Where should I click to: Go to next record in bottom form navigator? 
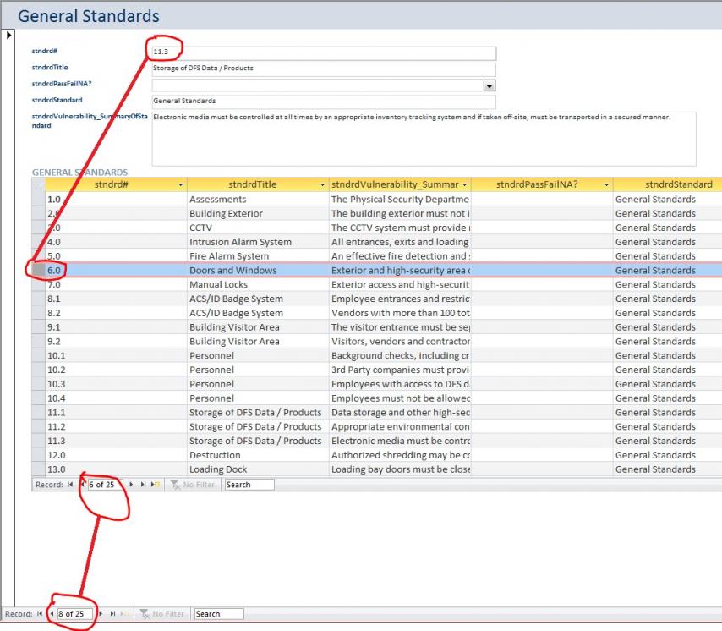pyautogui.click(x=101, y=614)
